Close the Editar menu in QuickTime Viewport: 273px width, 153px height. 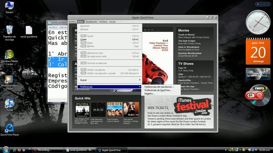click(x=81, y=22)
